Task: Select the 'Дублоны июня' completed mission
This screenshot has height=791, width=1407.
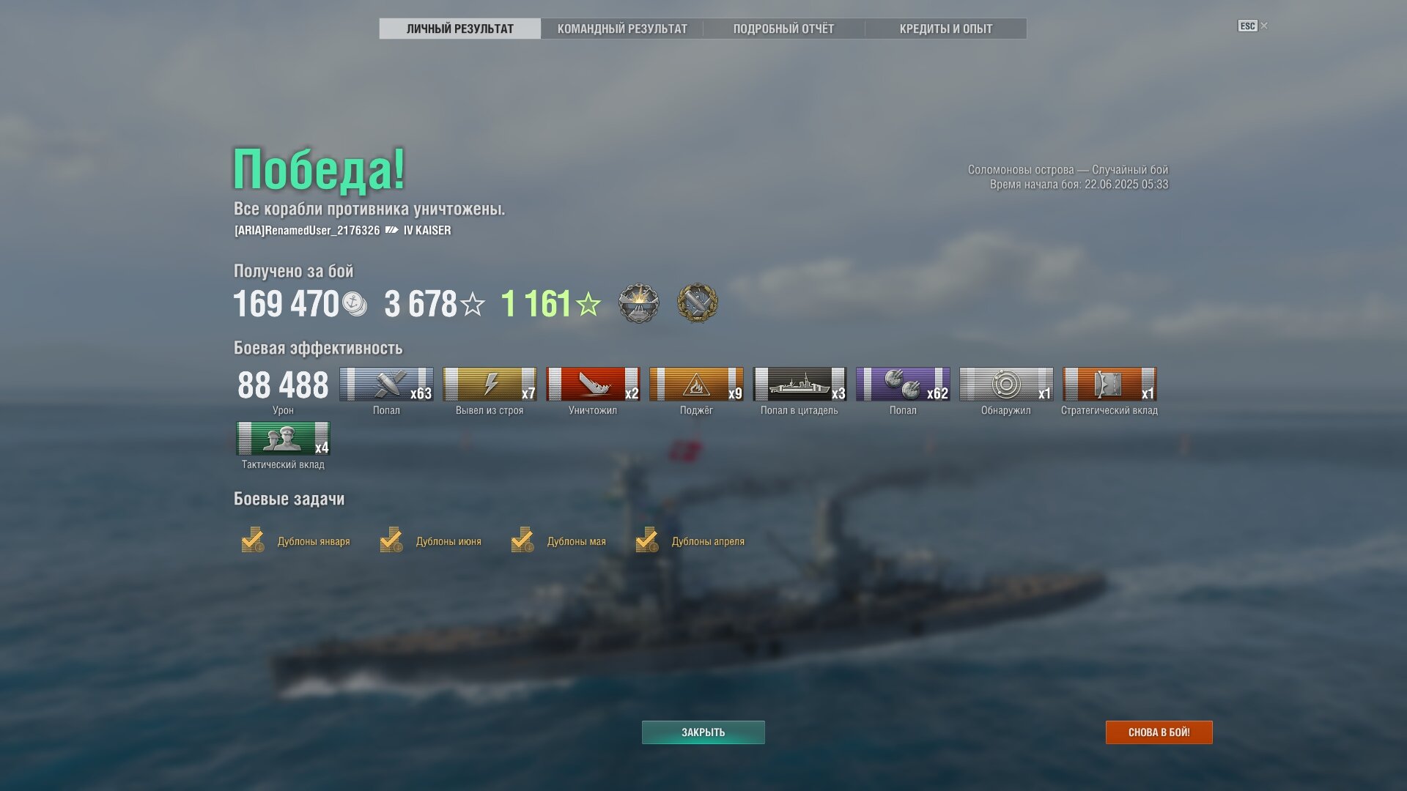Action: click(x=431, y=541)
